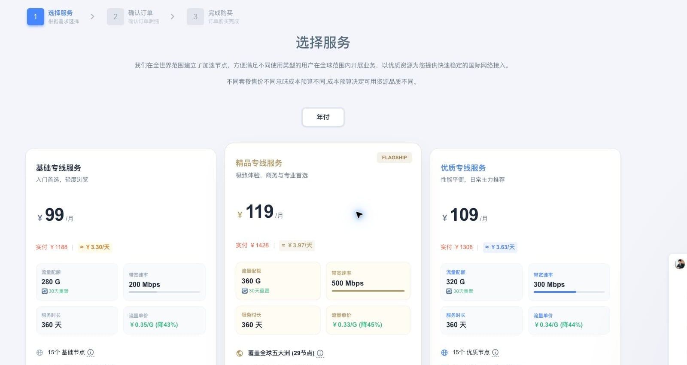Click the step 1 number badge
Image resolution: width=687 pixels, height=365 pixels.
click(x=35, y=17)
